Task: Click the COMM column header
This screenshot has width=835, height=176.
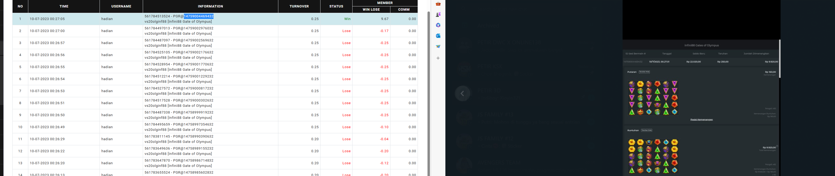Action: pos(404,9)
